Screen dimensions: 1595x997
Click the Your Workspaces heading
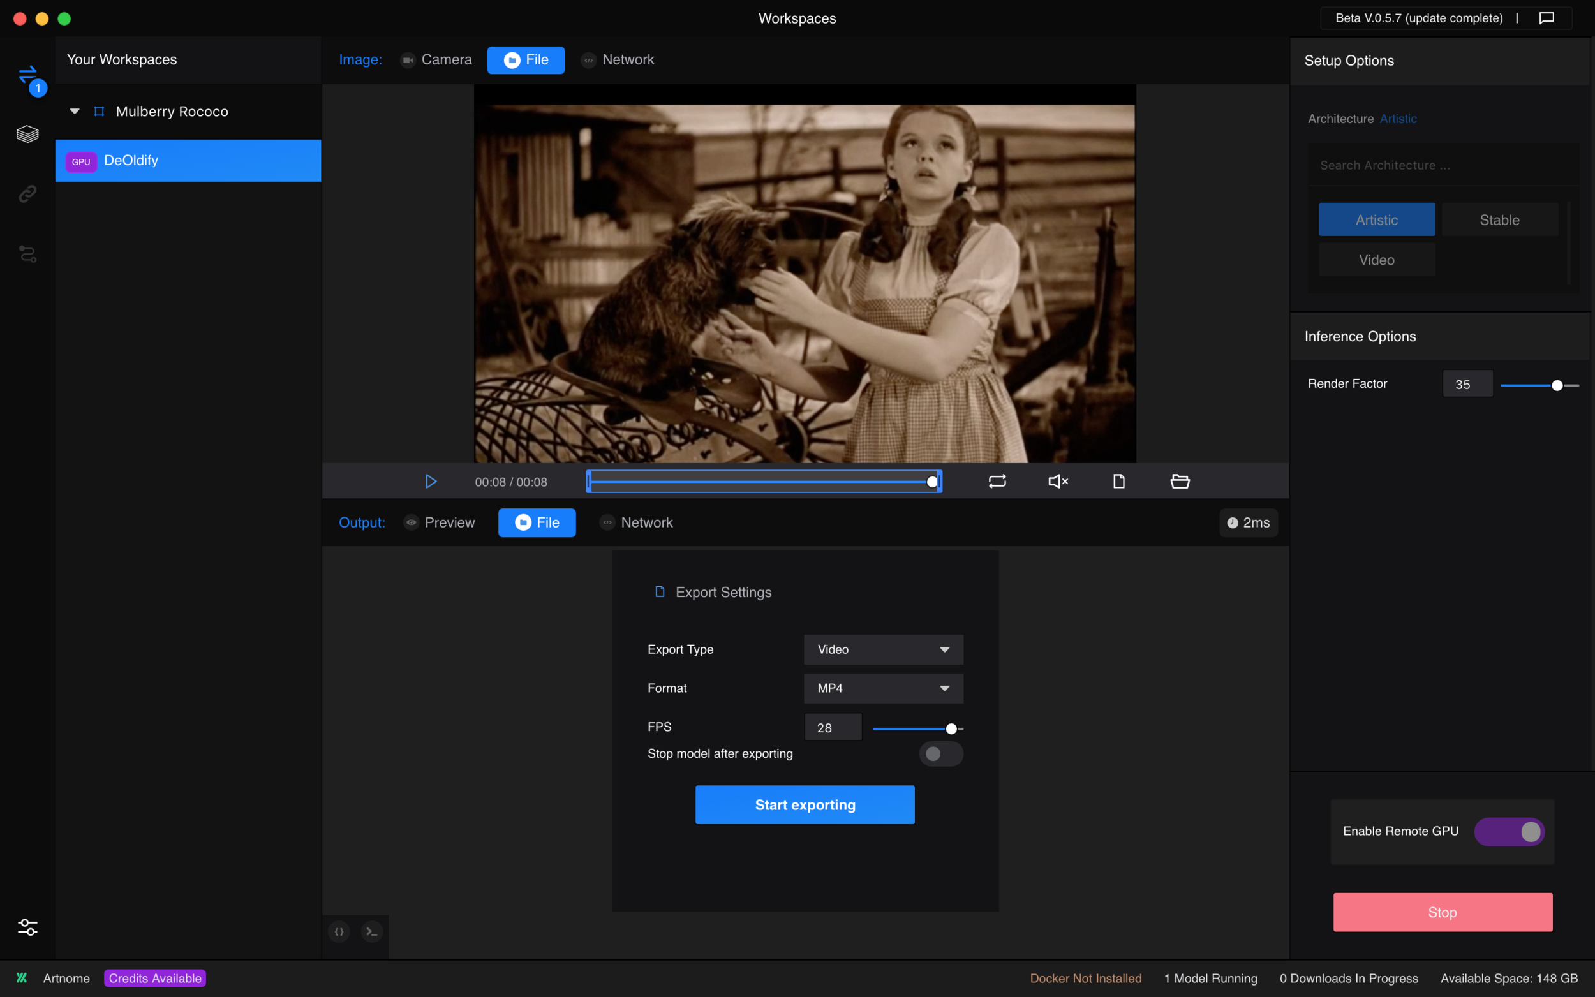[121, 59]
